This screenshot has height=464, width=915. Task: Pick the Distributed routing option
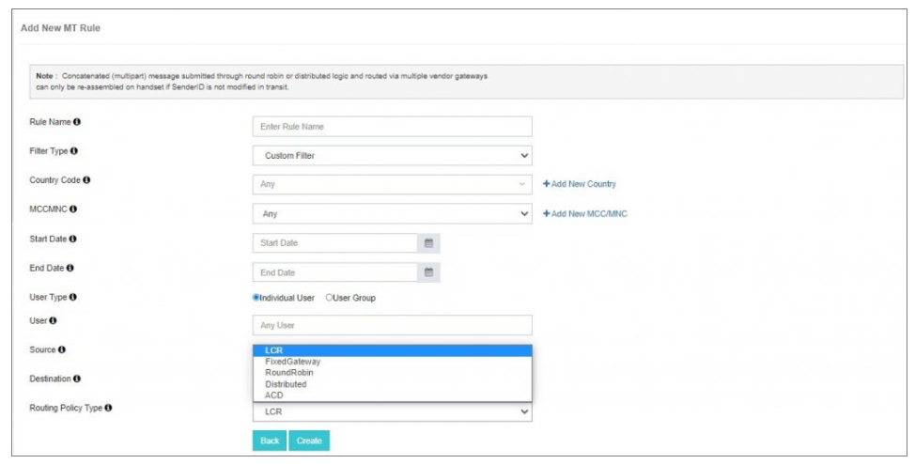(286, 384)
